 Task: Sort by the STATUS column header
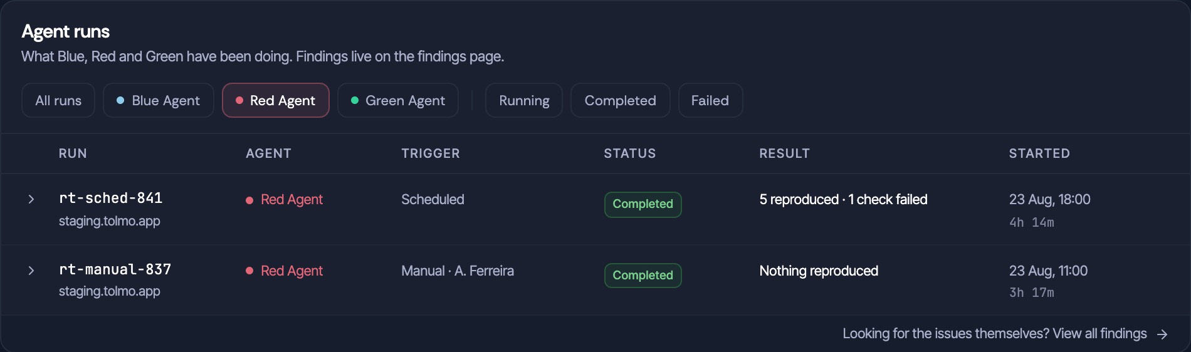point(630,153)
